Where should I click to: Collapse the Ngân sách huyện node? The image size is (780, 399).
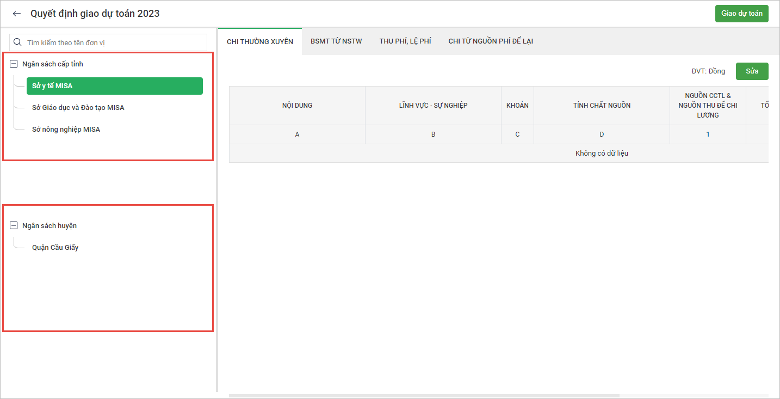14,226
